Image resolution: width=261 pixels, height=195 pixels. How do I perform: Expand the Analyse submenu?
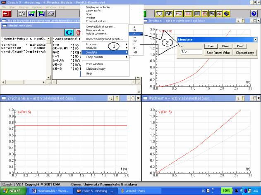click(105, 48)
